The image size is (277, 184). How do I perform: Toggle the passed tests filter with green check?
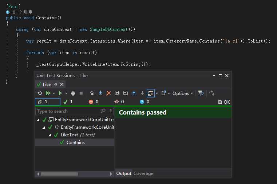tap(68, 102)
